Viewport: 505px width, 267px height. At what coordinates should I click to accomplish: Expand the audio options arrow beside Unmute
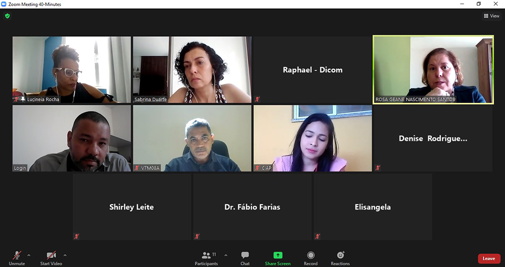pos(28,255)
